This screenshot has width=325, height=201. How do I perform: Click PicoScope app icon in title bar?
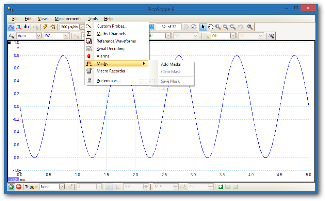pos(10,9)
